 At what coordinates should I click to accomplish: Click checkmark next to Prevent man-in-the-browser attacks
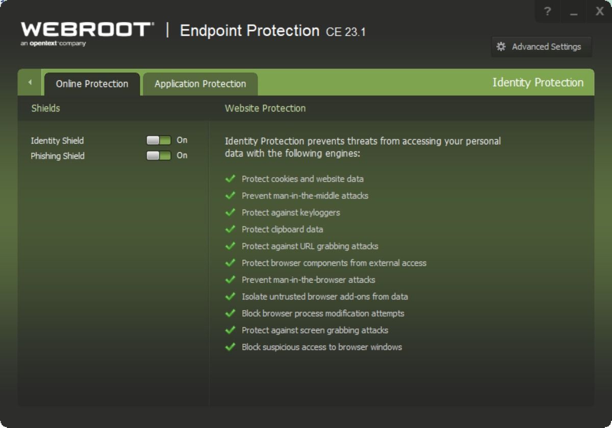point(231,280)
